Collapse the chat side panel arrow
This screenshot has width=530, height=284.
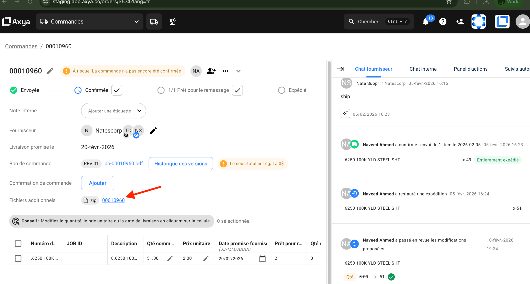click(x=340, y=69)
